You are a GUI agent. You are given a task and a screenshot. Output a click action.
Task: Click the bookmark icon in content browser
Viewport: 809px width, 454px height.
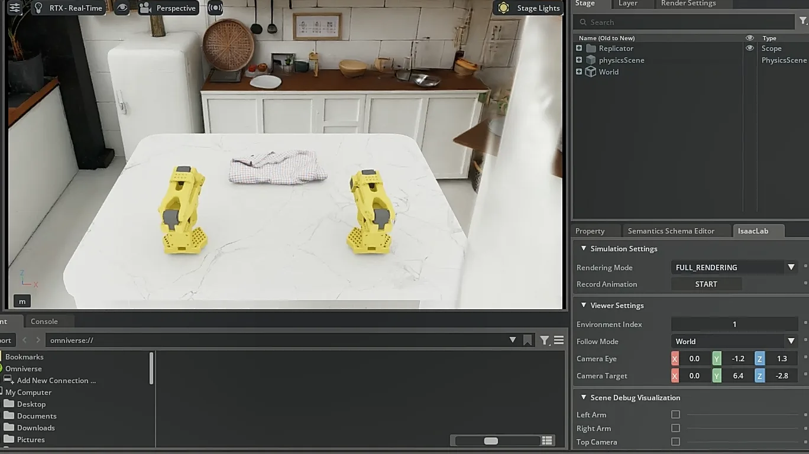528,340
